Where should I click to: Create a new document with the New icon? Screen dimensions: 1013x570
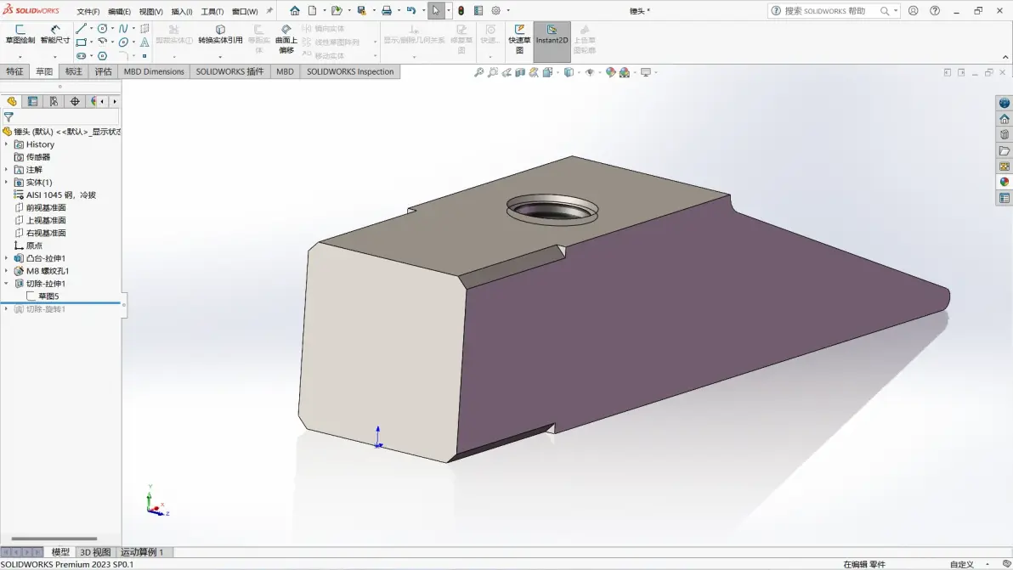click(x=312, y=10)
